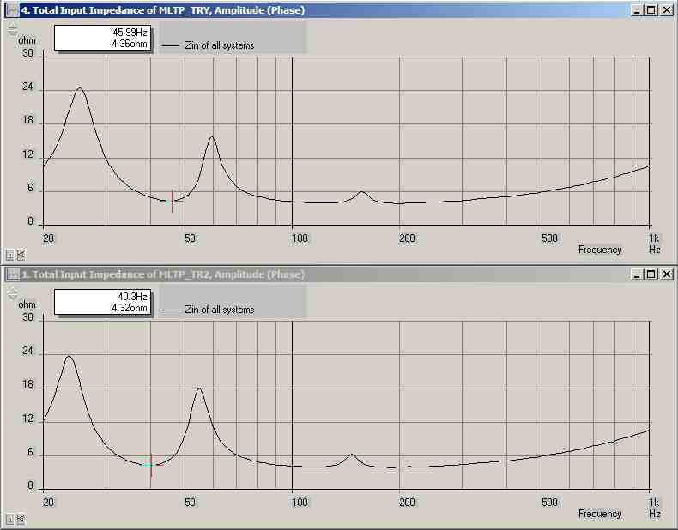678x530 pixels.
Task: Click the graph icon in MLTP_TRY title bar
Action: tap(13, 10)
